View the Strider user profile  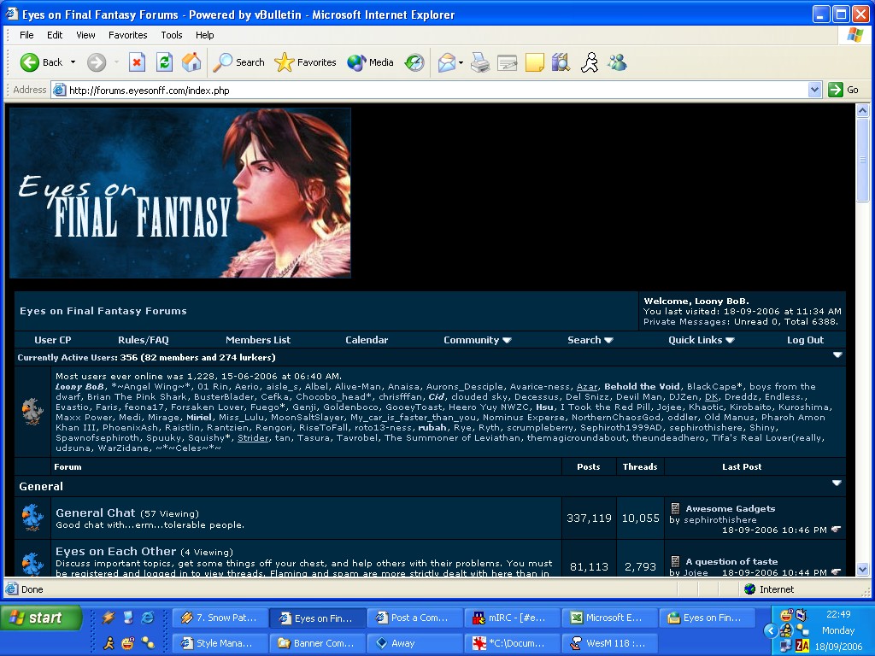click(253, 438)
